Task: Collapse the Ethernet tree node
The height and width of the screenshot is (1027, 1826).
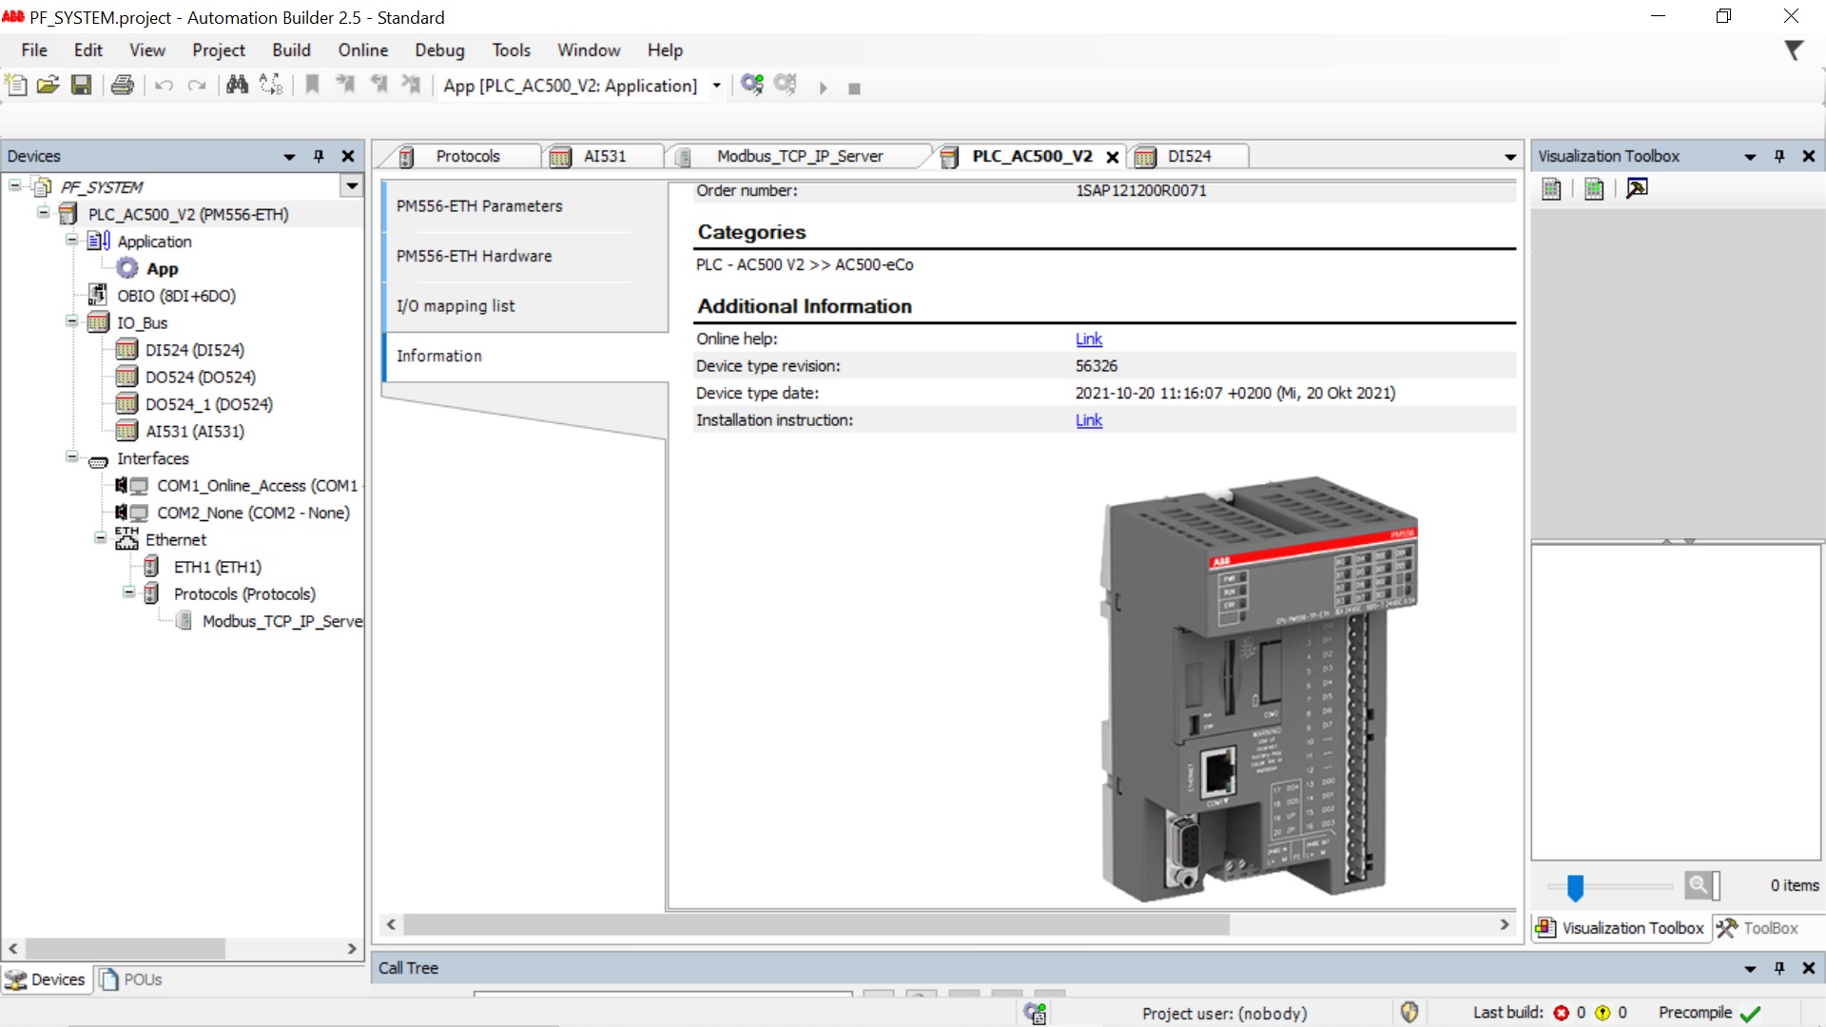Action: [101, 539]
